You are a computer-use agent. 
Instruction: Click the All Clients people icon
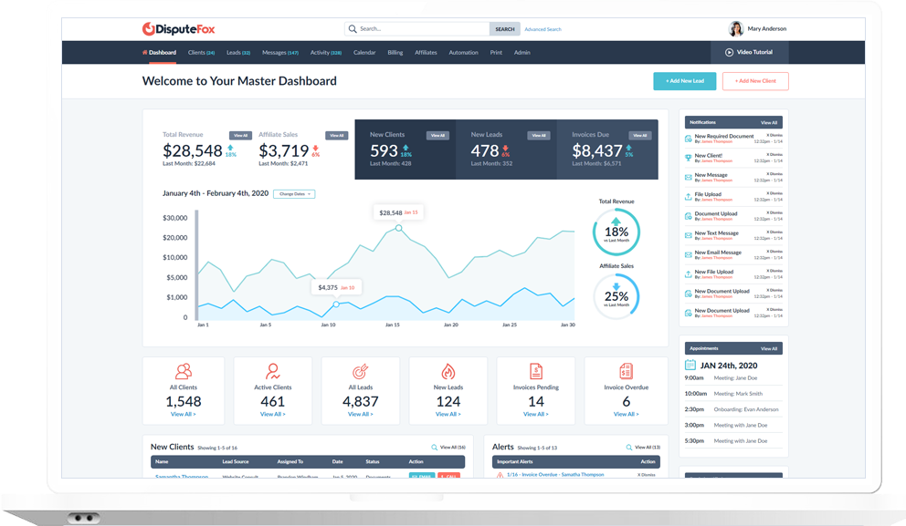(x=184, y=371)
